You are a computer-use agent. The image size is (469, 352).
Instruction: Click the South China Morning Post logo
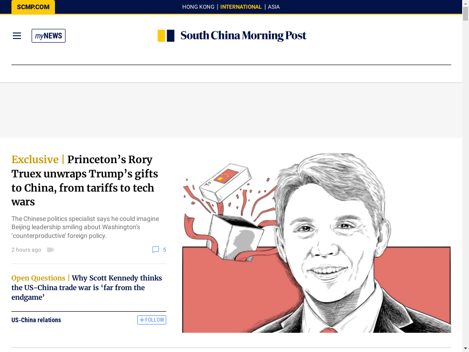(x=232, y=36)
